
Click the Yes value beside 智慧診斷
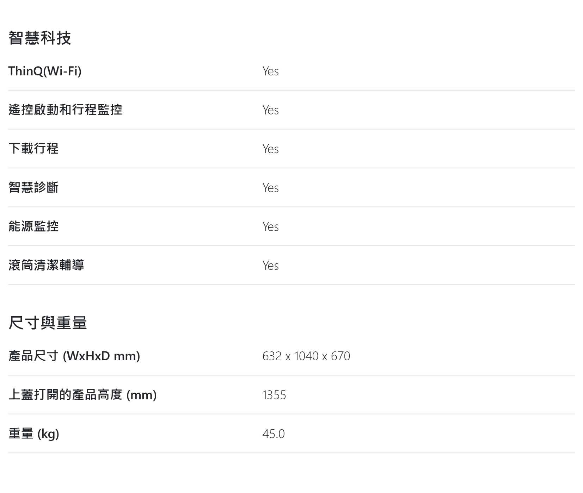pyautogui.click(x=270, y=188)
